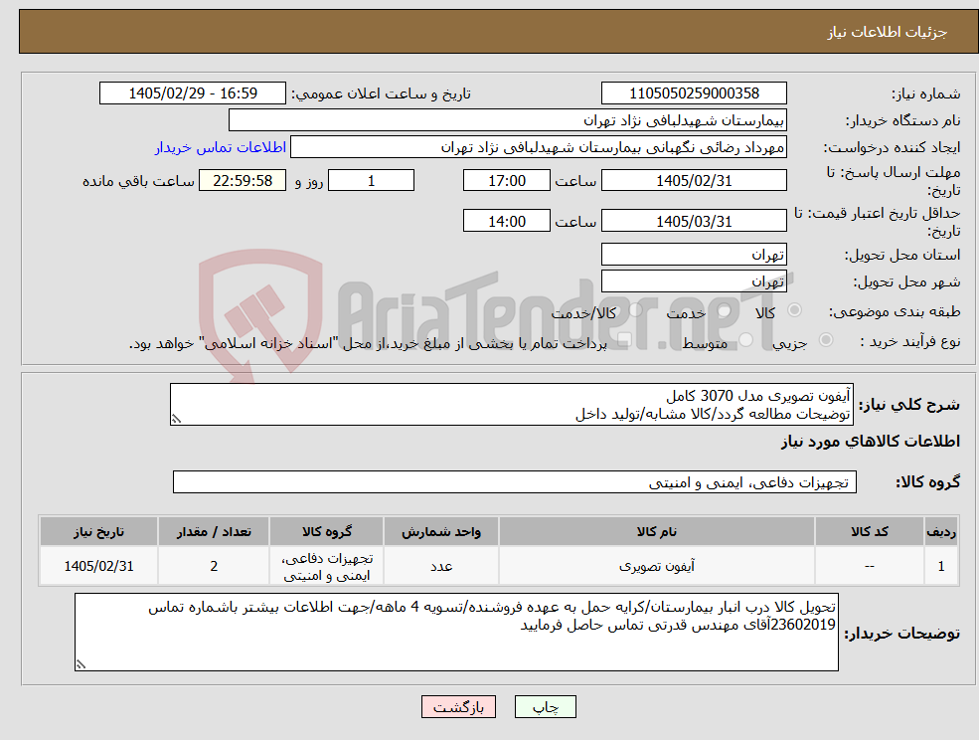Click the general description text area
The image size is (979, 740).
511,405
